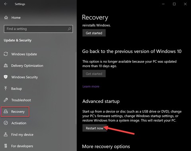
Task: Minimize the Settings window
Action: (x=163, y=4)
